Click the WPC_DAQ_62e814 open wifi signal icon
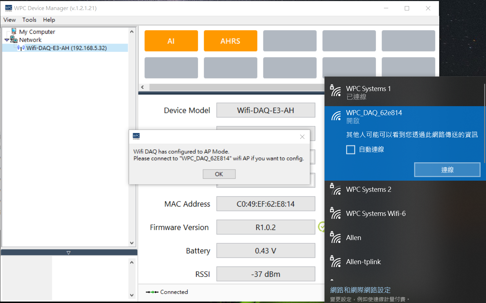Viewport: 486px width, 303px height. [x=336, y=116]
